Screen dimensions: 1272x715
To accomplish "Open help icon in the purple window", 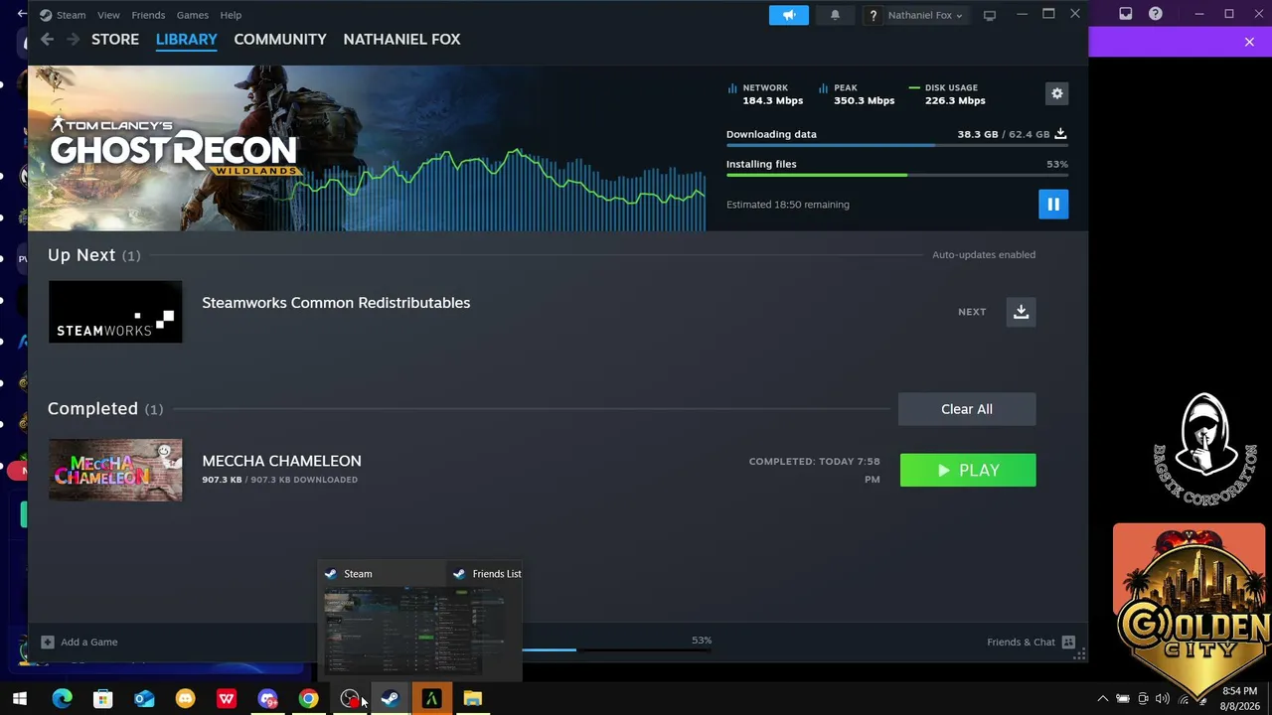I will coord(1156,14).
